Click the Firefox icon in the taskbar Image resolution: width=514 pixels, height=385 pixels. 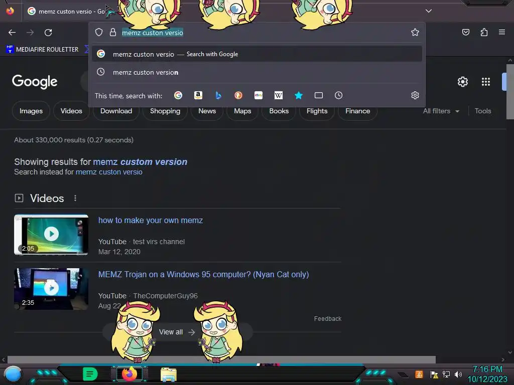(x=130, y=374)
